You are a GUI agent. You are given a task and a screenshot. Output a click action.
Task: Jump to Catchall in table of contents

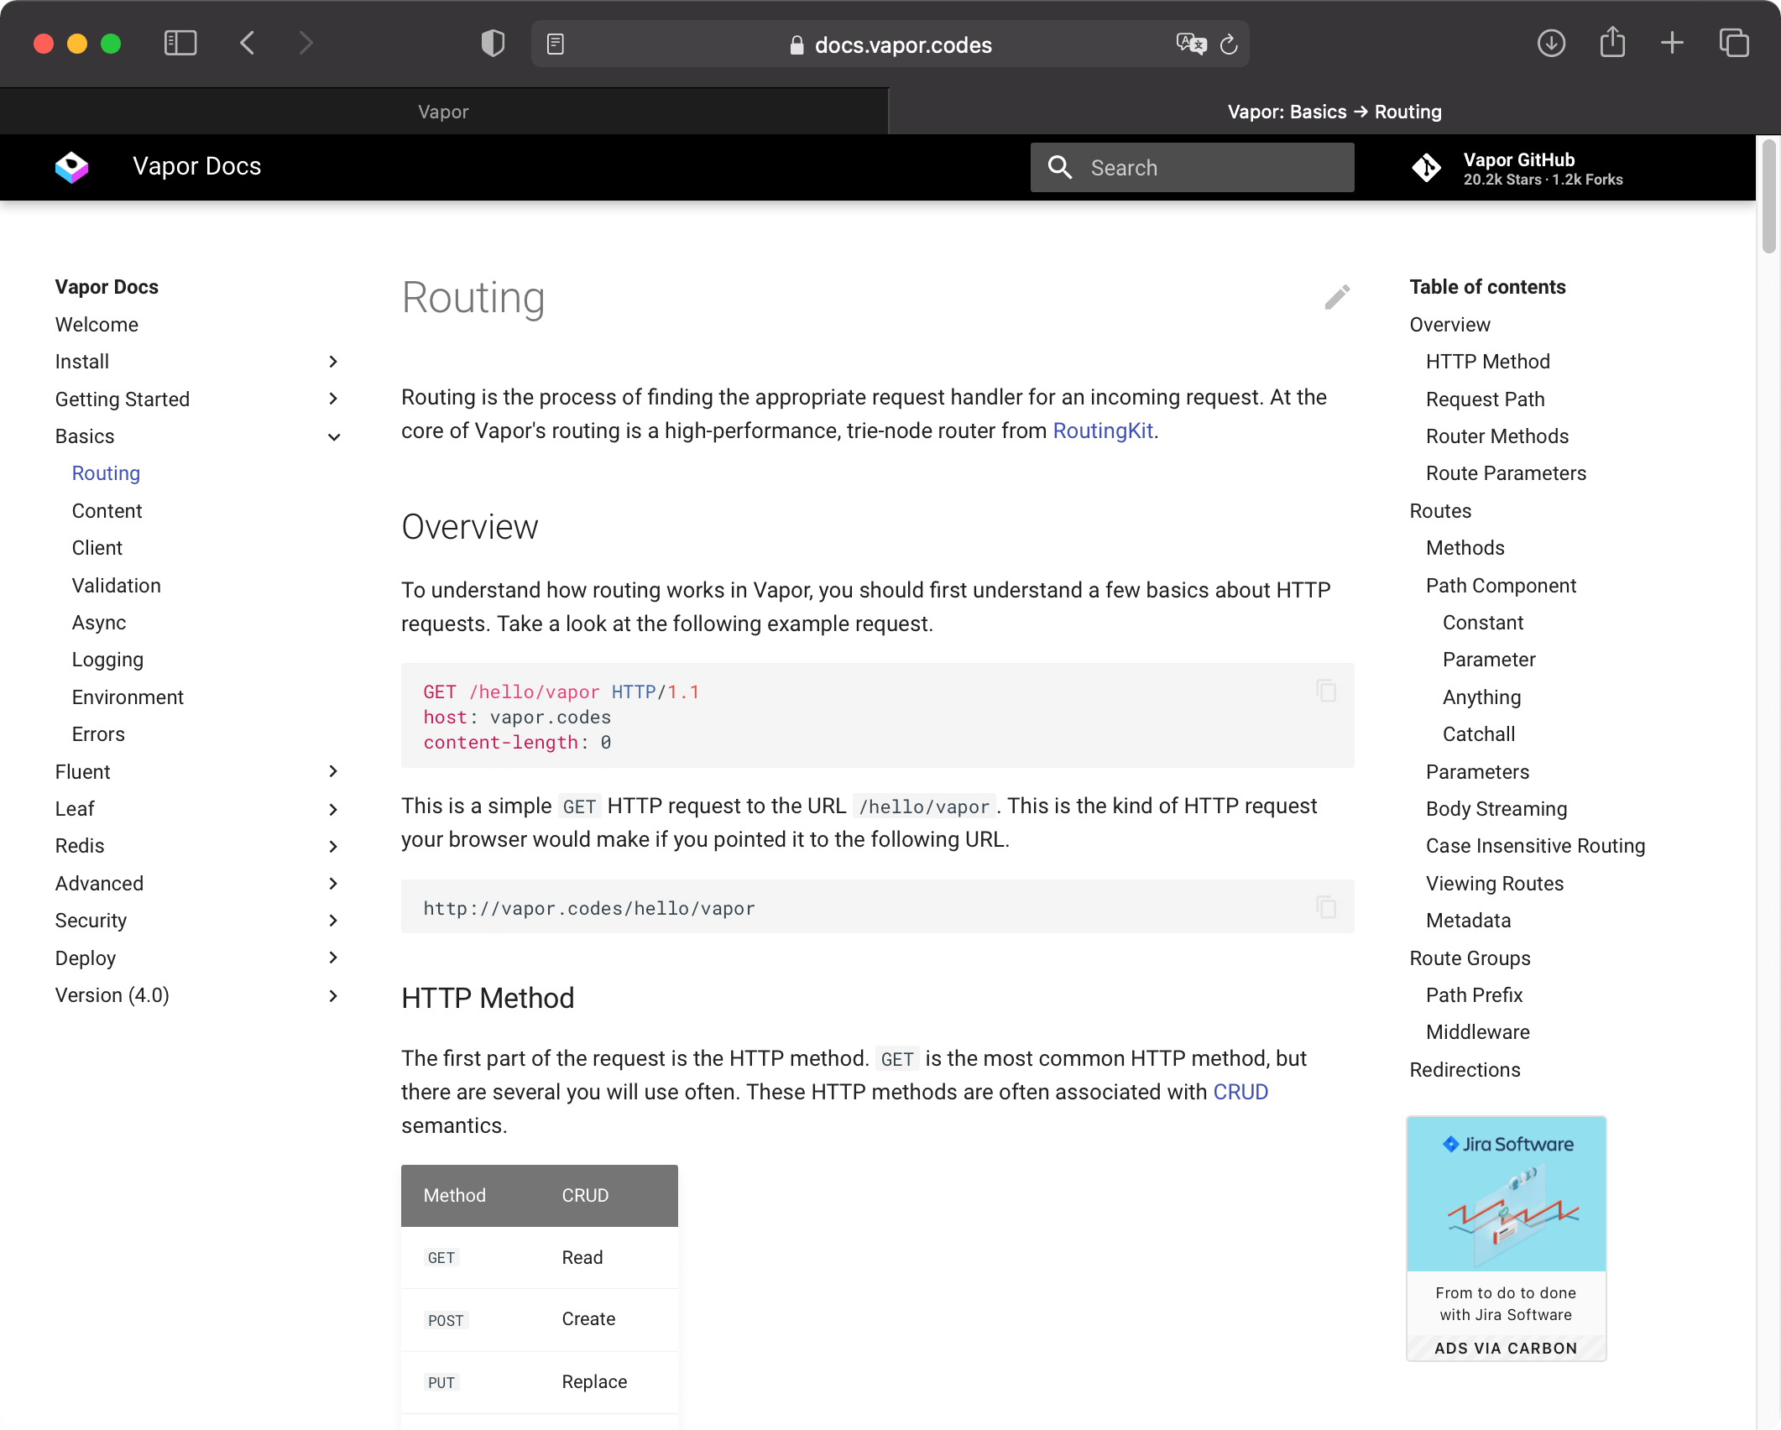[1479, 734]
